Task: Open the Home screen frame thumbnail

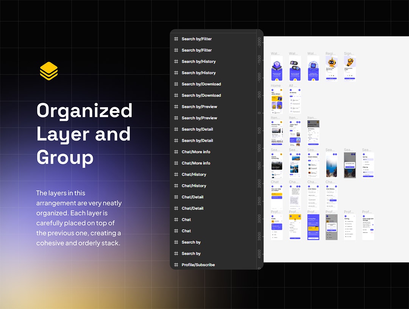Action: click(x=276, y=101)
